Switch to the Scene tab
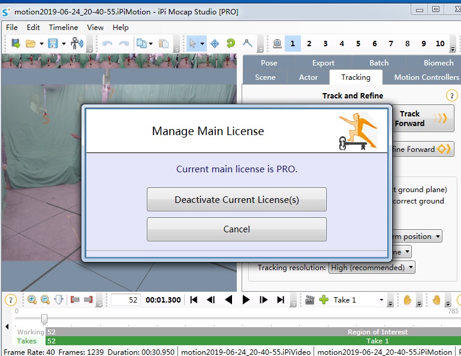 click(x=265, y=77)
